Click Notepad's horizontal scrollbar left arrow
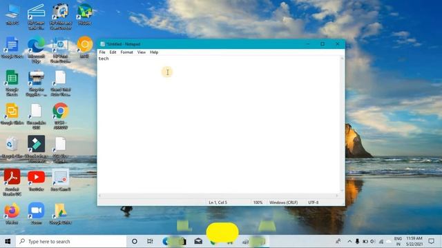Screen dimensions: 442x248 (99, 196)
